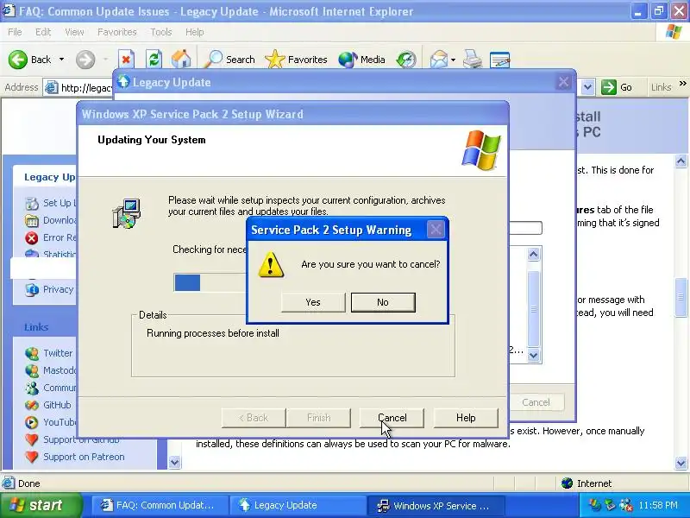Open the Favorites star pane
Image resolution: width=690 pixels, height=518 pixels.
(296, 59)
